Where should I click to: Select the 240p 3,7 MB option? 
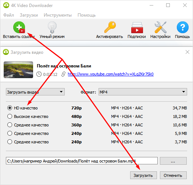click(x=10, y=142)
